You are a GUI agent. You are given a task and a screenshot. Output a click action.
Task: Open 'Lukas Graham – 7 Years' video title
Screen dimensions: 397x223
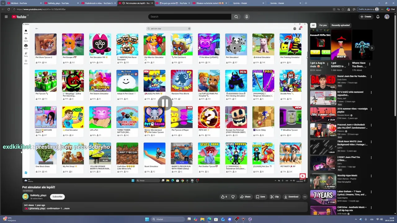352,193
